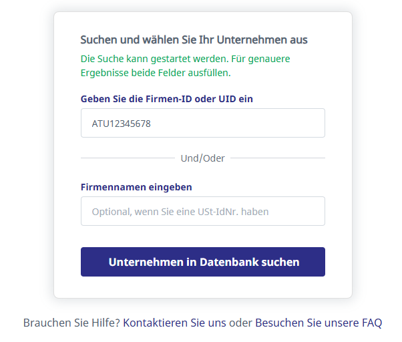402x342 pixels.
Task: Click the word FAQ in the footer
Action: click(x=372, y=323)
